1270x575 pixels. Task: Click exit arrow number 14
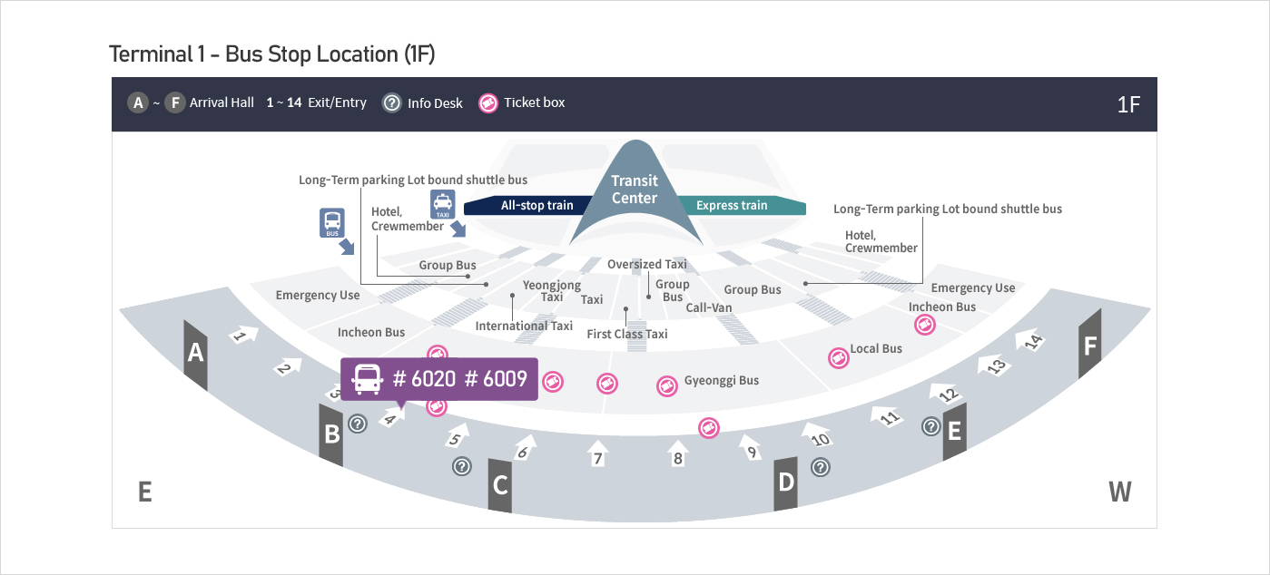click(1032, 340)
